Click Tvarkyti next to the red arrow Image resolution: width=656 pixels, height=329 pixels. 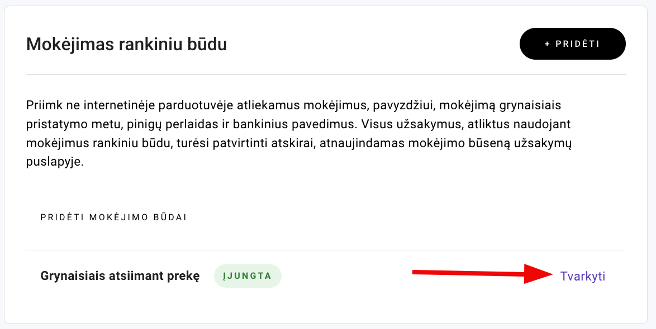(582, 275)
